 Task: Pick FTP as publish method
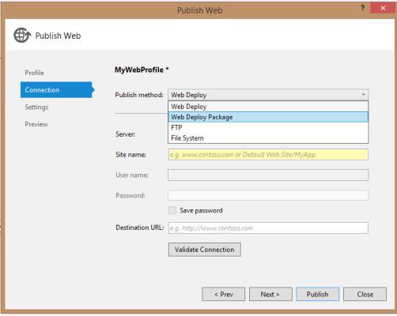(268, 127)
